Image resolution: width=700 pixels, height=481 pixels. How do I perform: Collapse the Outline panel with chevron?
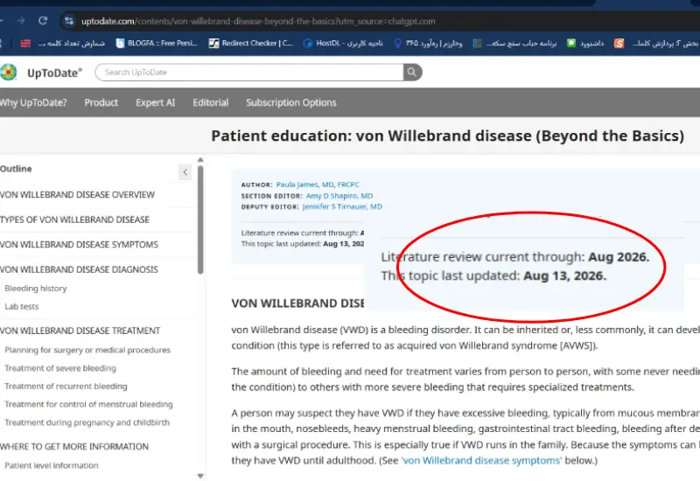click(x=185, y=172)
